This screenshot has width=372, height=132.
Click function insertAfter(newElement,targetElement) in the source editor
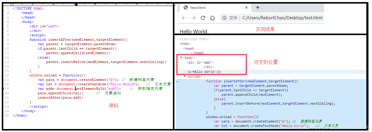[x=78, y=40]
